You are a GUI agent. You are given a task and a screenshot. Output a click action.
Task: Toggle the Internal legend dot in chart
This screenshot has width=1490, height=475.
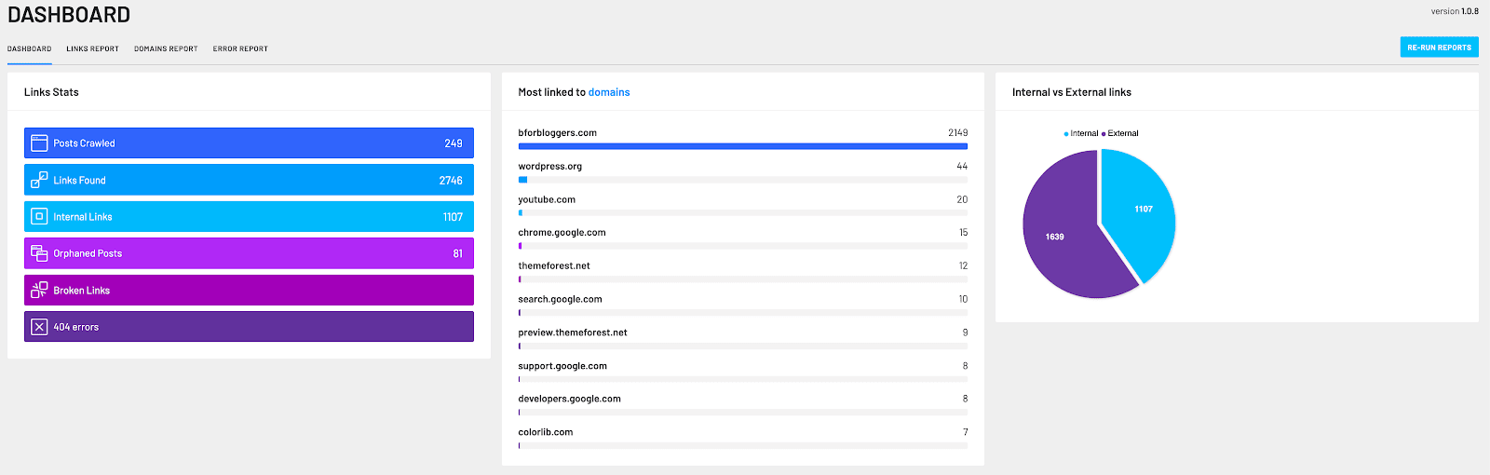click(1066, 134)
